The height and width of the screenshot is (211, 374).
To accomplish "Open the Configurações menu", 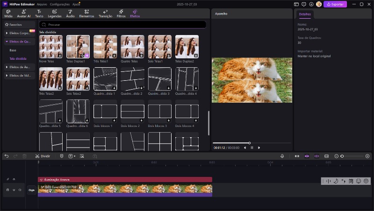I will (60, 4).
